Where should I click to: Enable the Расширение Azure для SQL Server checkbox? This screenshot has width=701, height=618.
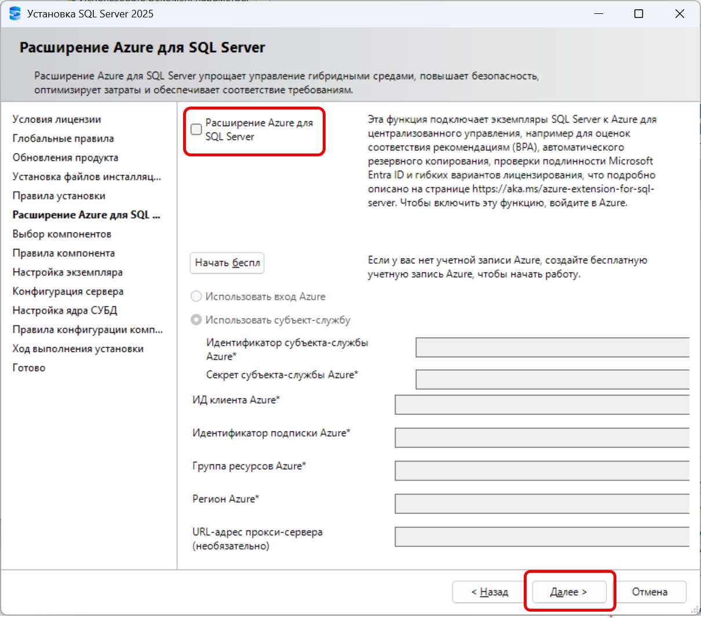196,129
